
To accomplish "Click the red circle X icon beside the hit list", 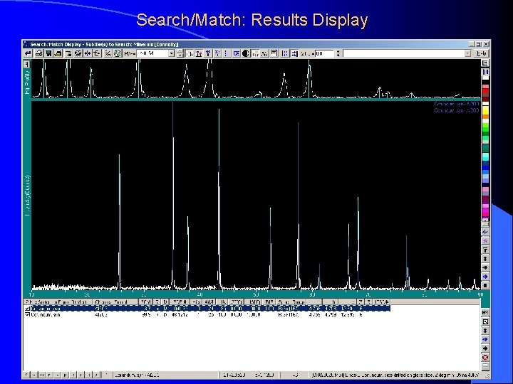I will click(485, 358).
